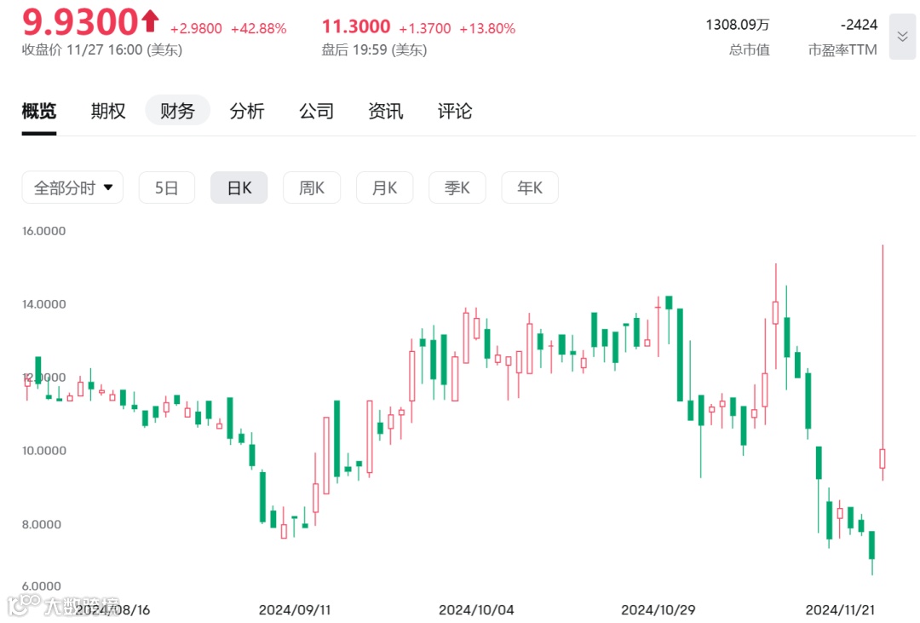Click the 盘后 19:59 timestamp
Viewport: 920px width, 623px height.
point(374,50)
